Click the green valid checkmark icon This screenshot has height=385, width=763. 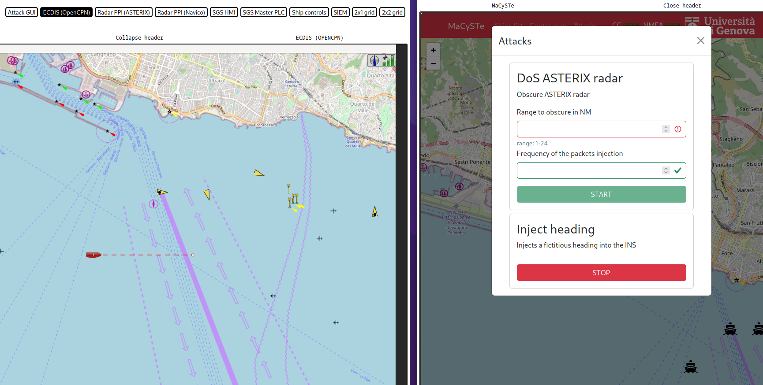(678, 170)
